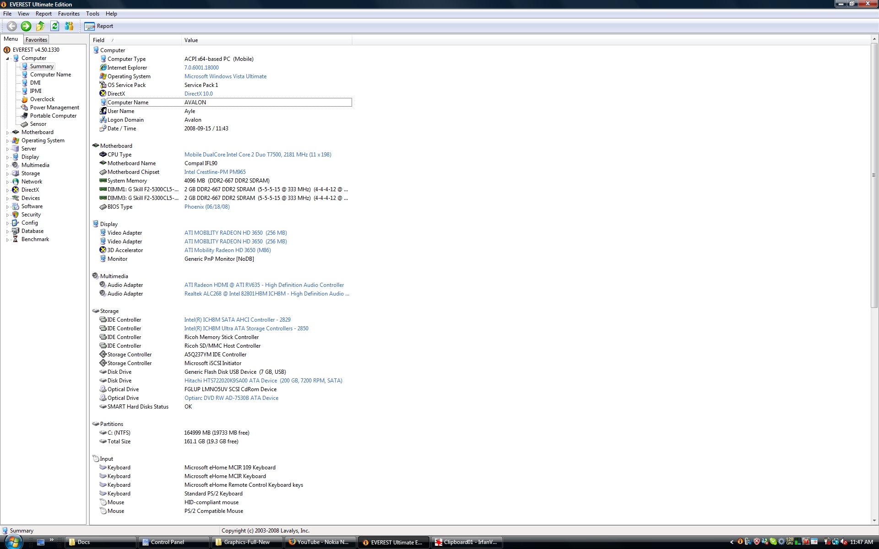879x549 pixels.
Task: Click the Database tree icon
Action: tap(16, 231)
